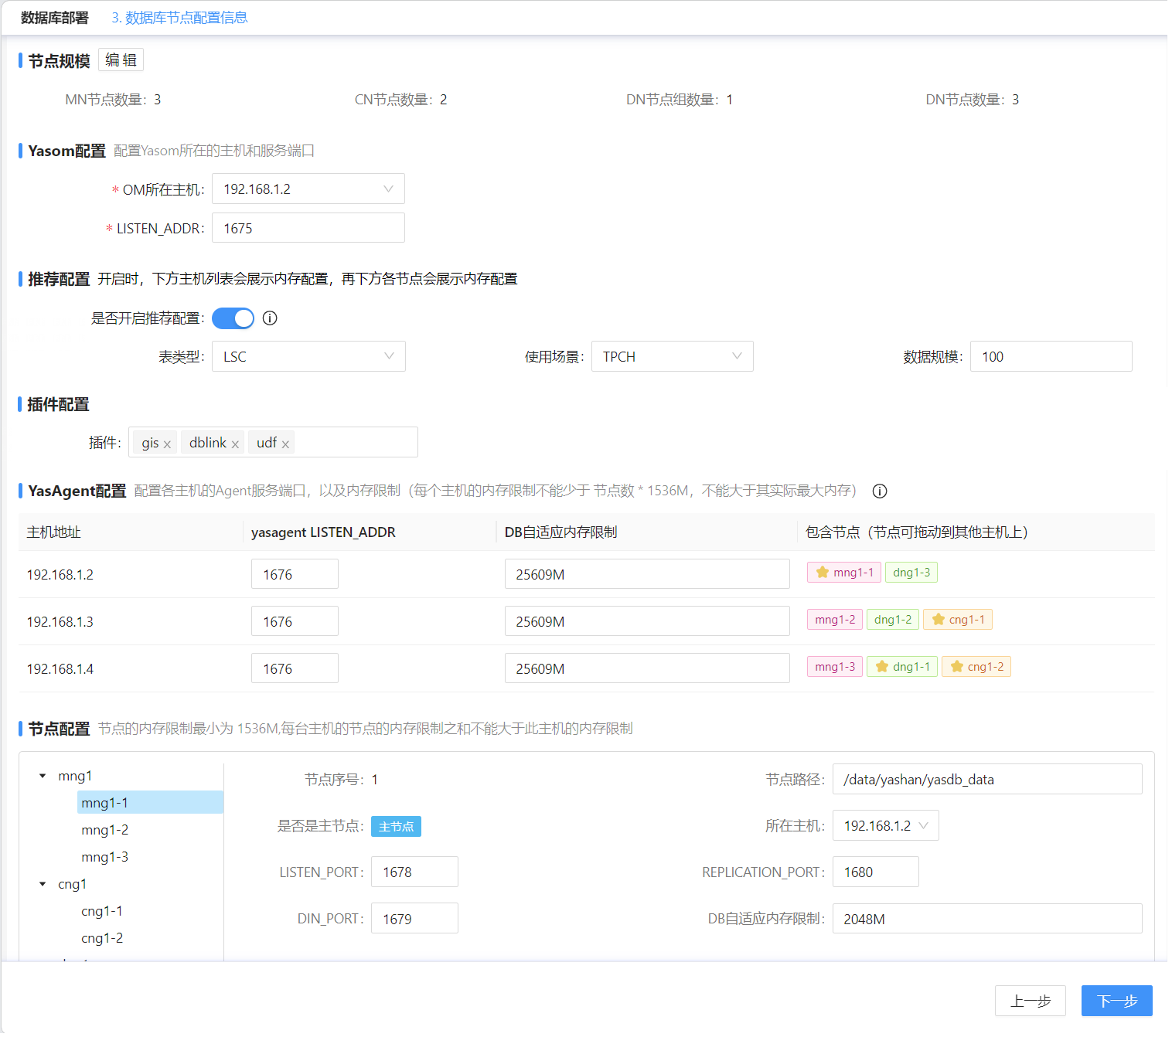
Task: Select cng1-1 in the node tree
Action: tap(102, 911)
